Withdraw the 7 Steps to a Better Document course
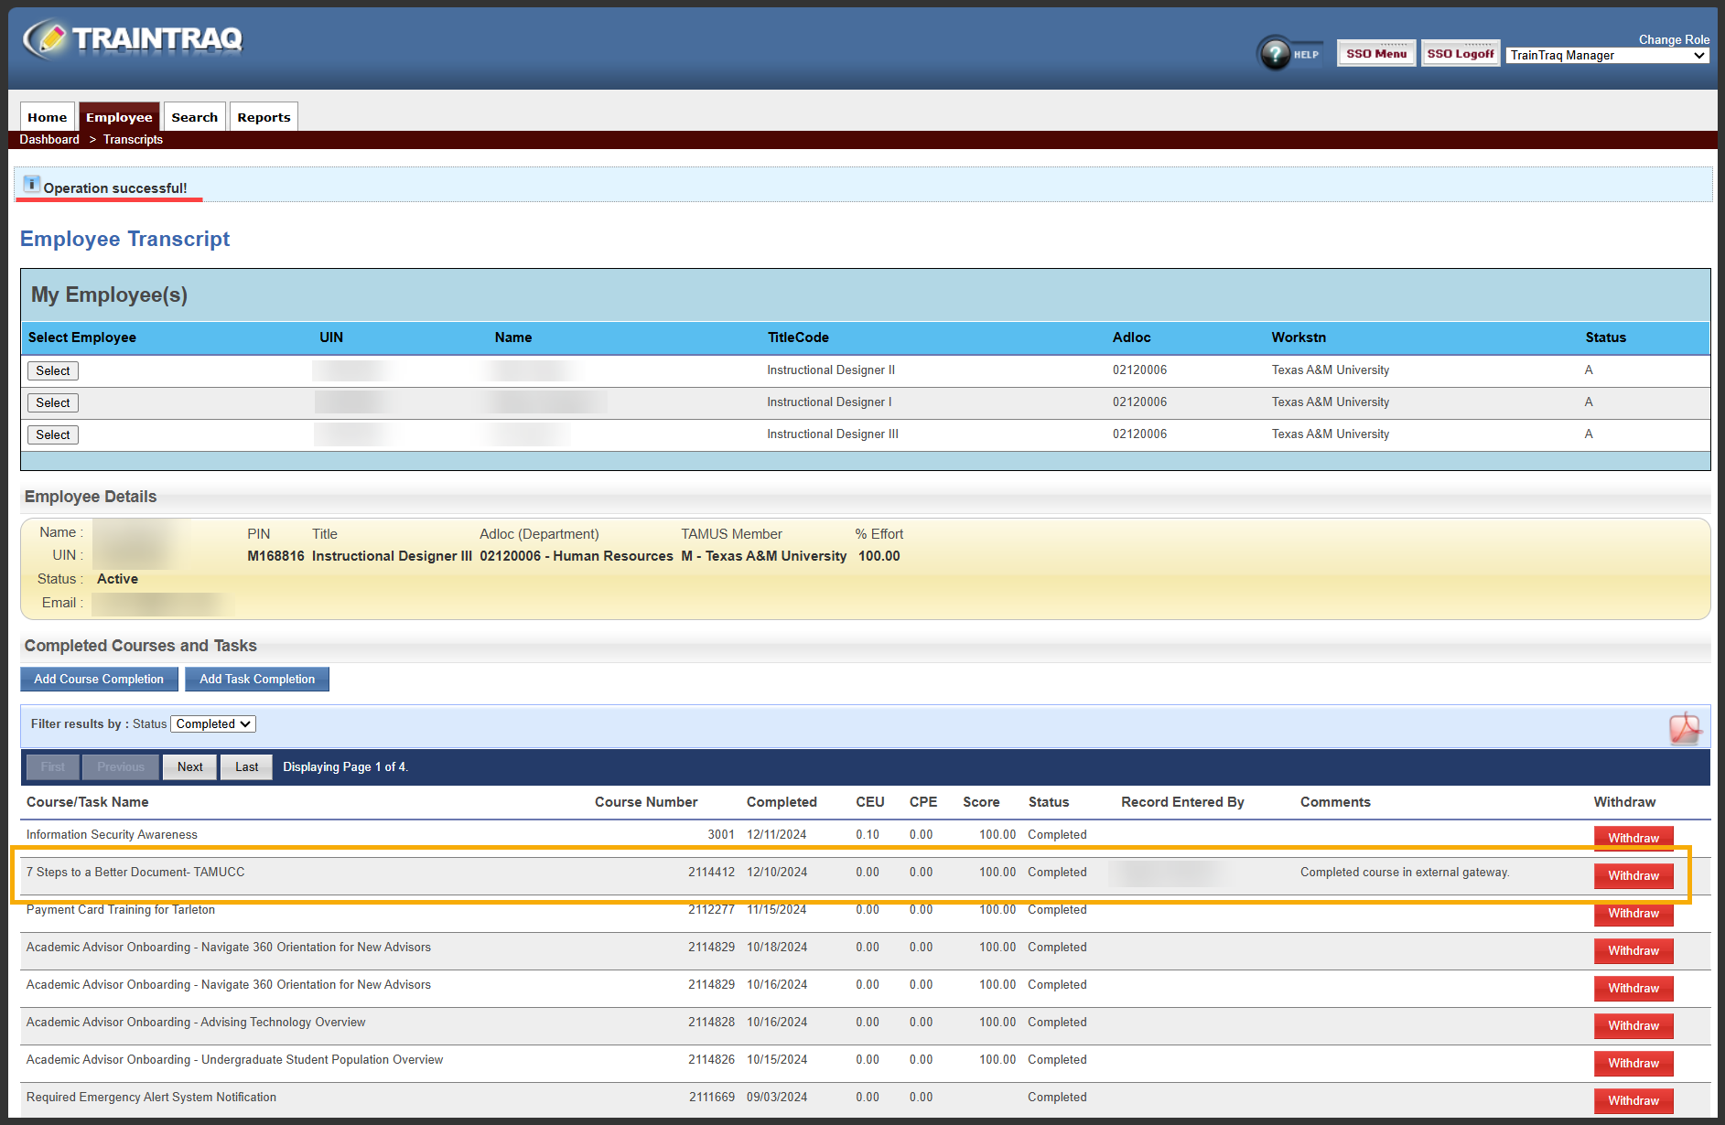Screen dimensions: 1725x1125 click(x=1633, y=875)
